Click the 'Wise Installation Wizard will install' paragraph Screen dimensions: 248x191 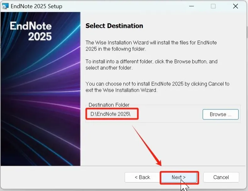151,46
